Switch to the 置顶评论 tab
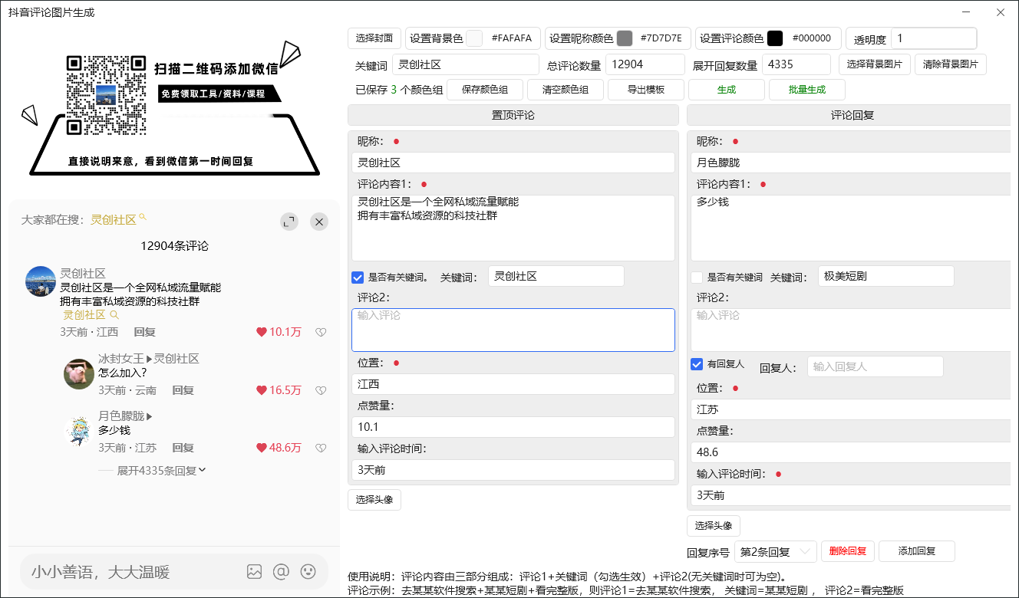Viewport: 1019px width, 598px height. pos(513,114)
